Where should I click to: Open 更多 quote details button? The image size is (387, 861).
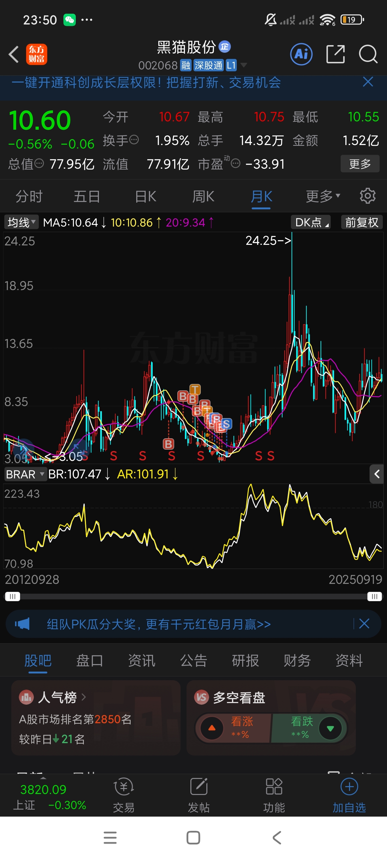[360, 164]
